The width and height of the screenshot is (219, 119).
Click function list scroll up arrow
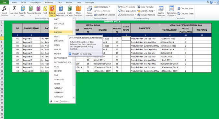[x=74, y=19]
